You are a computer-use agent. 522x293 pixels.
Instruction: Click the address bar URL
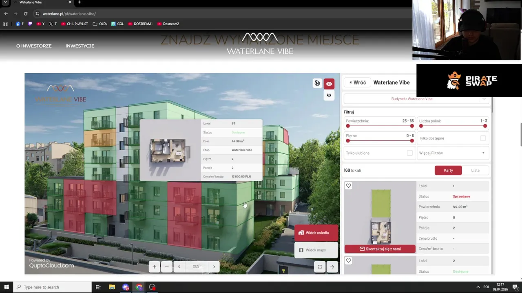pos(69,14)
